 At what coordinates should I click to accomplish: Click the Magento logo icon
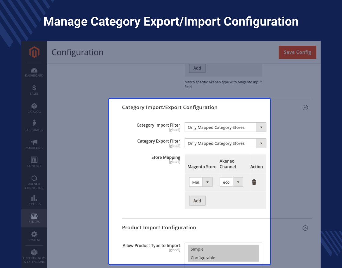[34, 52]
